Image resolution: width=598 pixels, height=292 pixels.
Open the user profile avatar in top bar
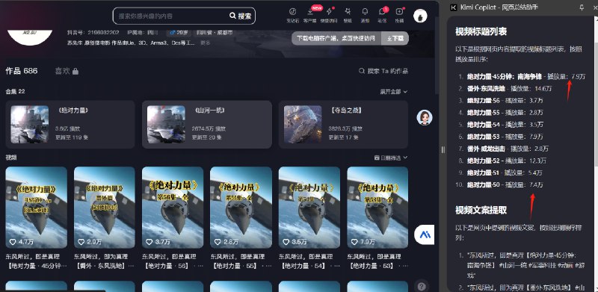pyautogui.click(x=420, y=16)
